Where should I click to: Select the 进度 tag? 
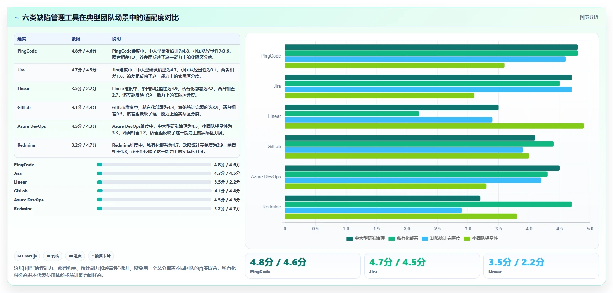pyautogui.click(x=75, y=256)
